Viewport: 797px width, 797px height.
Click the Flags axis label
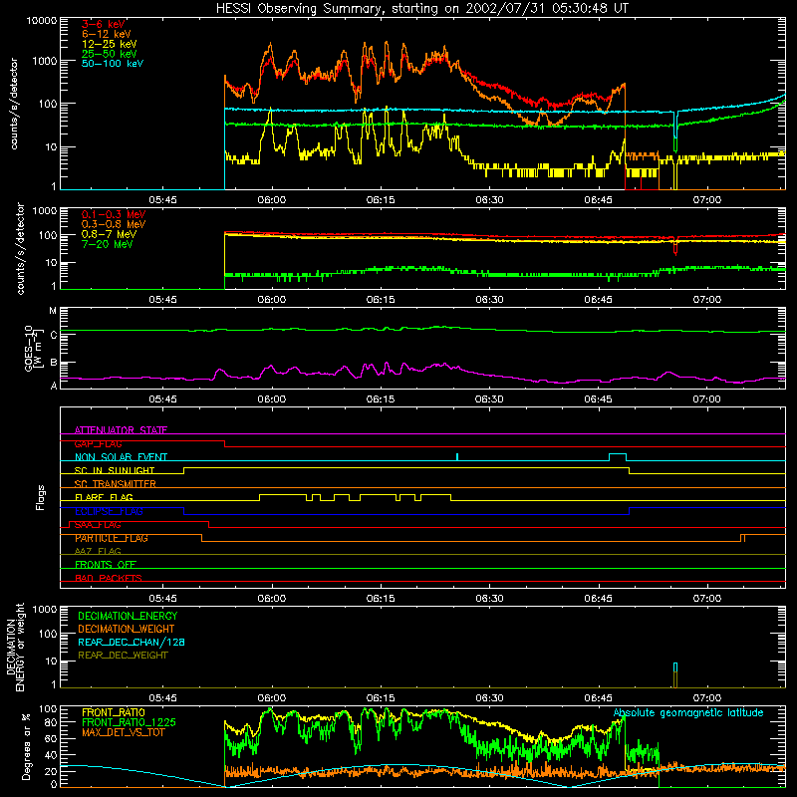(x=41, y=497)
